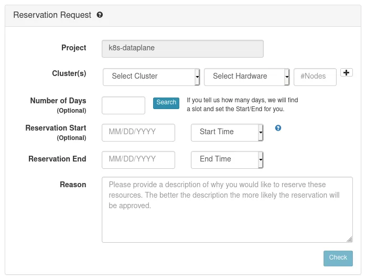Screen dimensions: 366x280
Task: Click the Cluster(s) label
Action: tap(69, 73)
